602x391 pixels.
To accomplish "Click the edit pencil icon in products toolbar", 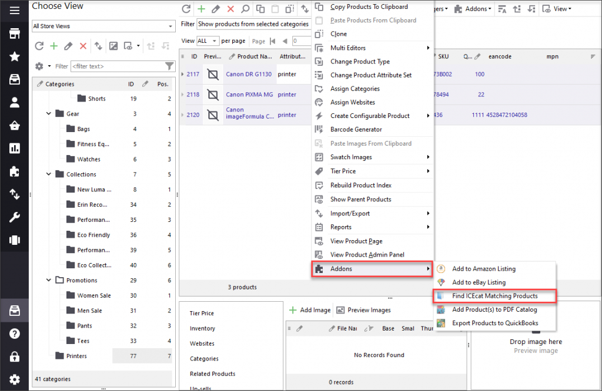I will click(216, 9).
